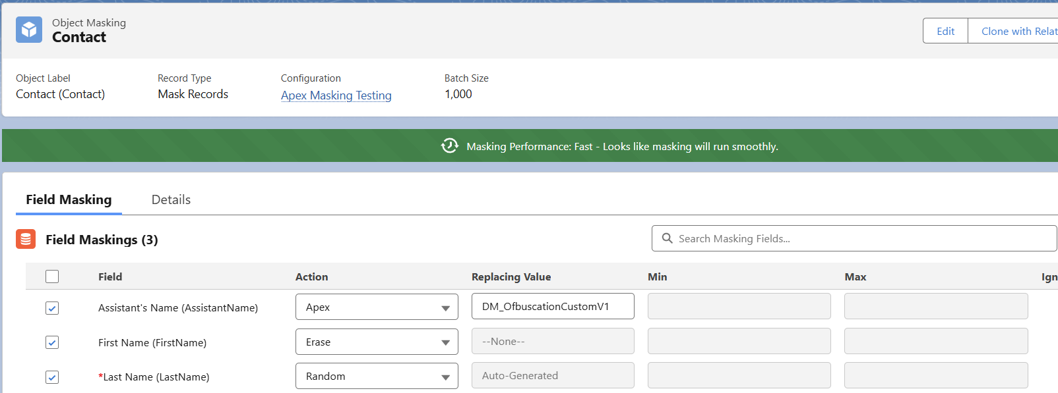
Task: Select the Field Masking tab
Action: click(x=69, y=199)
